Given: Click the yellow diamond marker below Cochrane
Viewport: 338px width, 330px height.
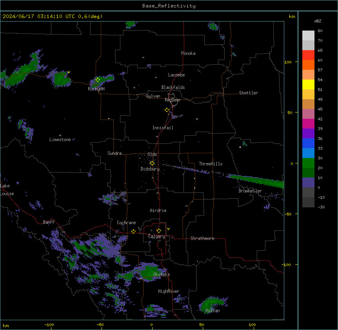Looking at the screenshot, I should click(x=133, y=231).
